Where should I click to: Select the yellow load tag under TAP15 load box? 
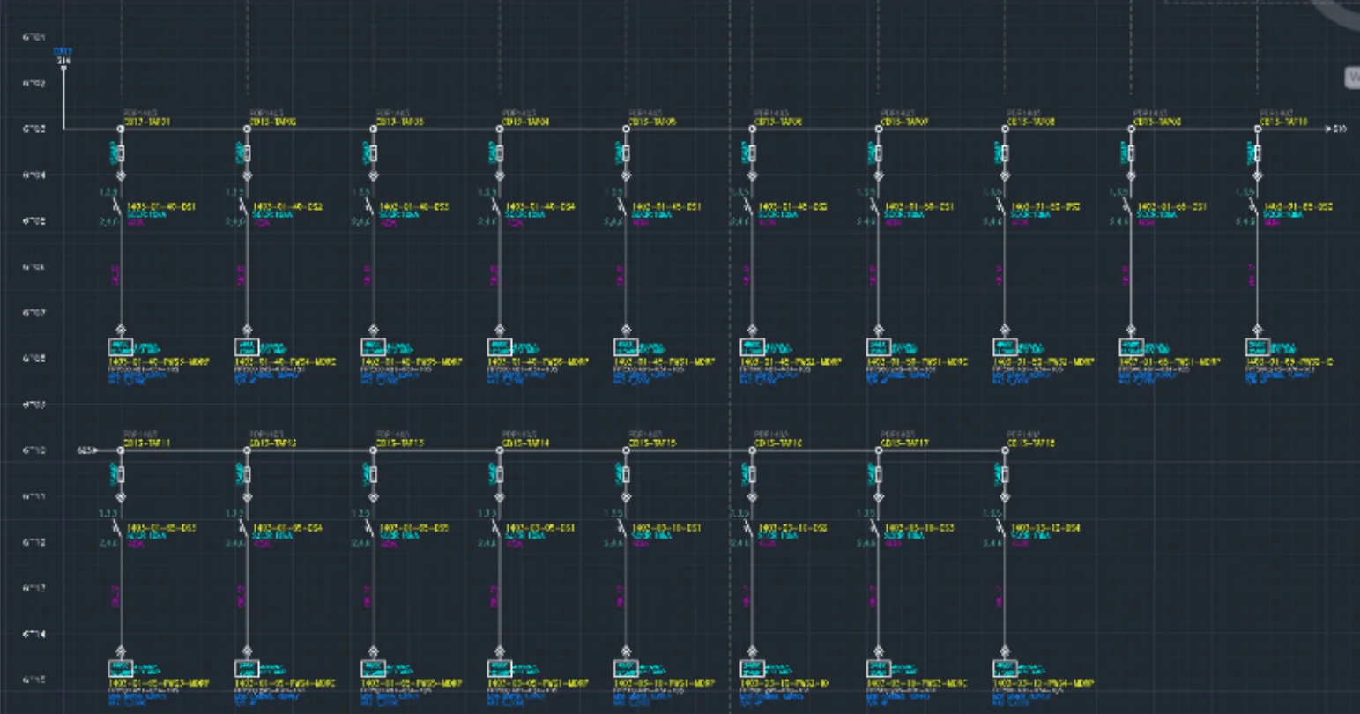click(x=664, y=683)
